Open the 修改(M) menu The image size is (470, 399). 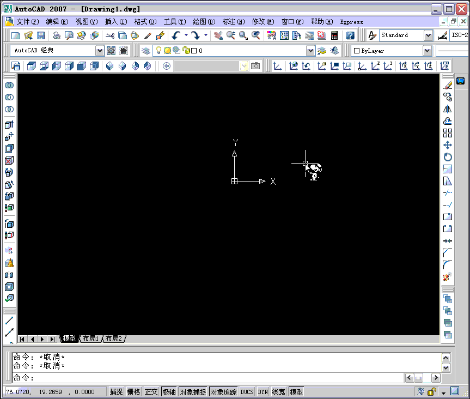click(263, 22)
